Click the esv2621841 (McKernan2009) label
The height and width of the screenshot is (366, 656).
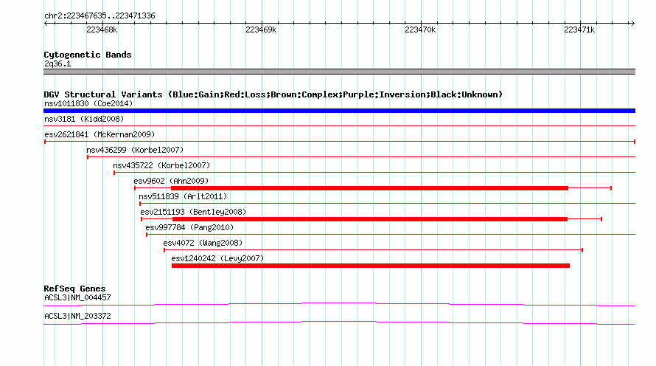point(100,134)
